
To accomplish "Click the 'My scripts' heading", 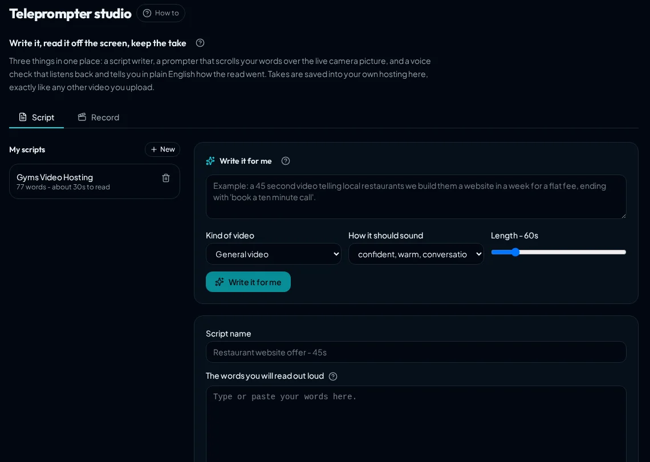I will coord(27,149).
